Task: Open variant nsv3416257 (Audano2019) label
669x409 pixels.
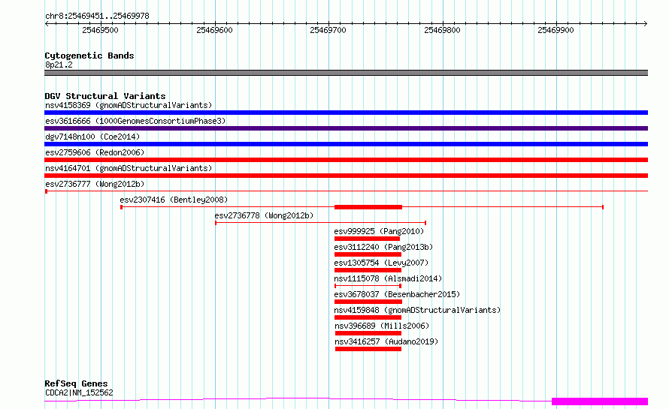Action: pos(386,341)
